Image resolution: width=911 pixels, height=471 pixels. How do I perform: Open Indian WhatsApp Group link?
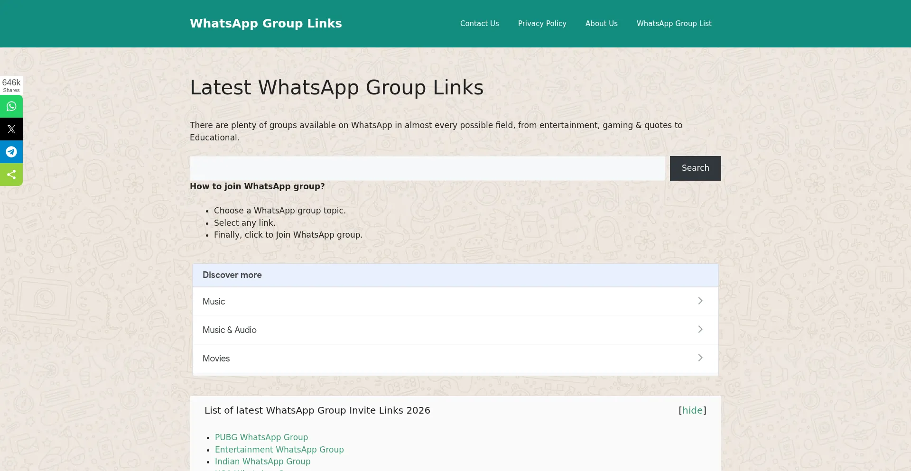coord(263,462)
